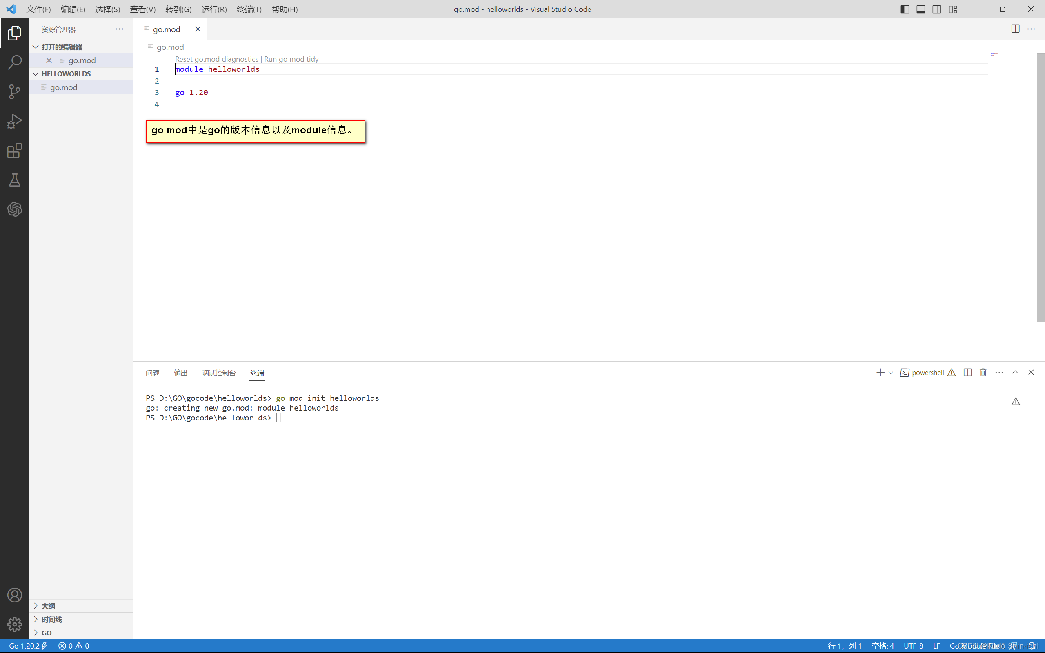Screen dimensions: 1045x653
Task: Open the 终端(T) menu
Action: [x=249, y=9]
